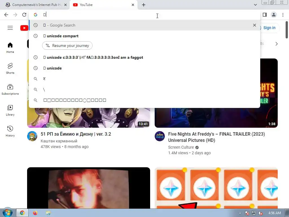Open the Каштан карманный channel name
The height and width of the screenshot is (217, 289).
[x=59, y=141]
